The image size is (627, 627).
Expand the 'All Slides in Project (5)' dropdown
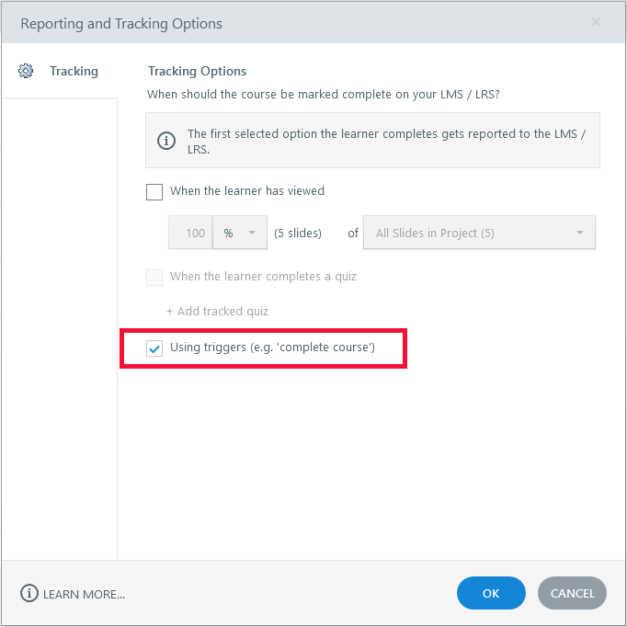pos(478,233)
